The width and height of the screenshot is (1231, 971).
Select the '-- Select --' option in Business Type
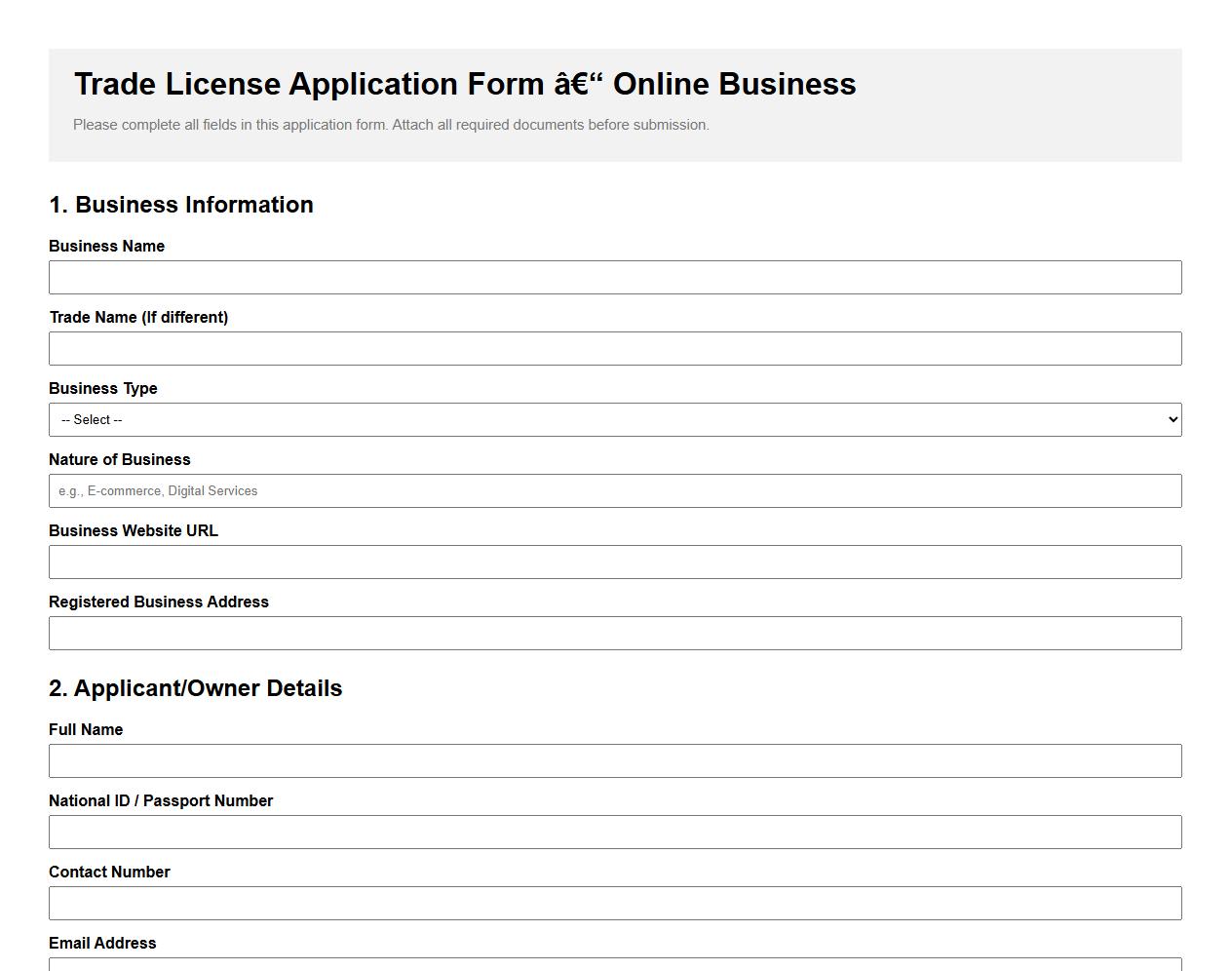[x=93, y=419]
